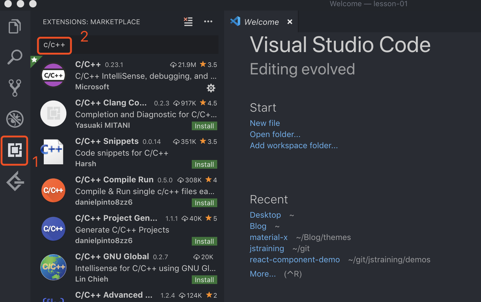The width and height of the screenshot is (481, 302).
Task: Click the C/C++ Snippets extension logo
Action: (53, 152)
